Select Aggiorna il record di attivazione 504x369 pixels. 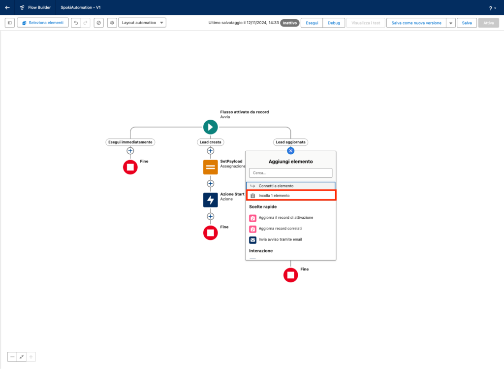pyautogui.click(x=285, y=217)
